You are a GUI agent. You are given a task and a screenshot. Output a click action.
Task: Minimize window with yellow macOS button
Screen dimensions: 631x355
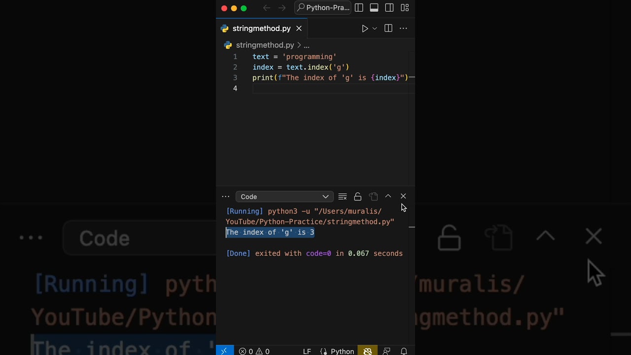(x=234, y=8)
